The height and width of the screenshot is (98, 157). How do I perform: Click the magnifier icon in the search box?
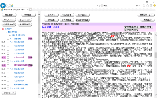pos(137,5)
